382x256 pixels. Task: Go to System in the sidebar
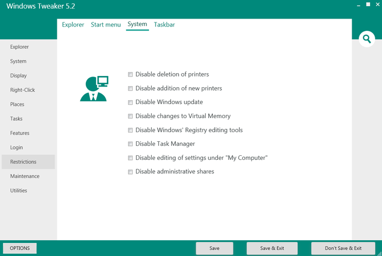pyautogui.click(x=19, y=61)
